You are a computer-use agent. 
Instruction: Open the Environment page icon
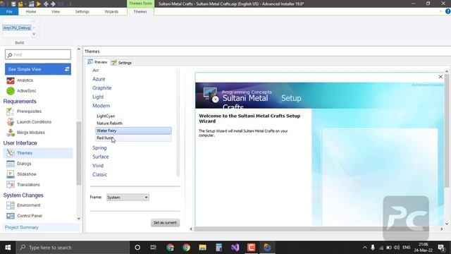[11, 205]
